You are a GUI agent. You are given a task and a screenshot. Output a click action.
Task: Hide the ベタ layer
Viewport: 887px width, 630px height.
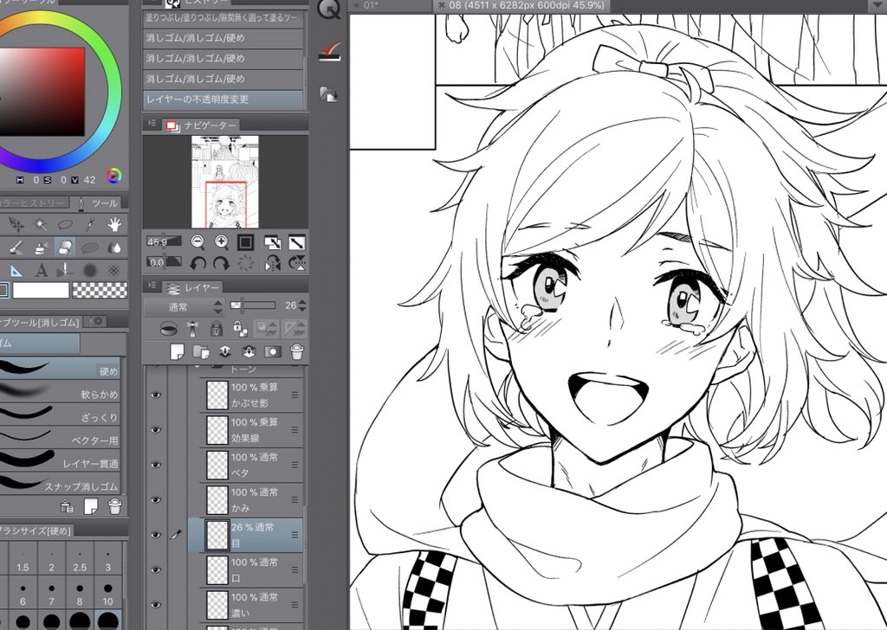pos(156,465)
